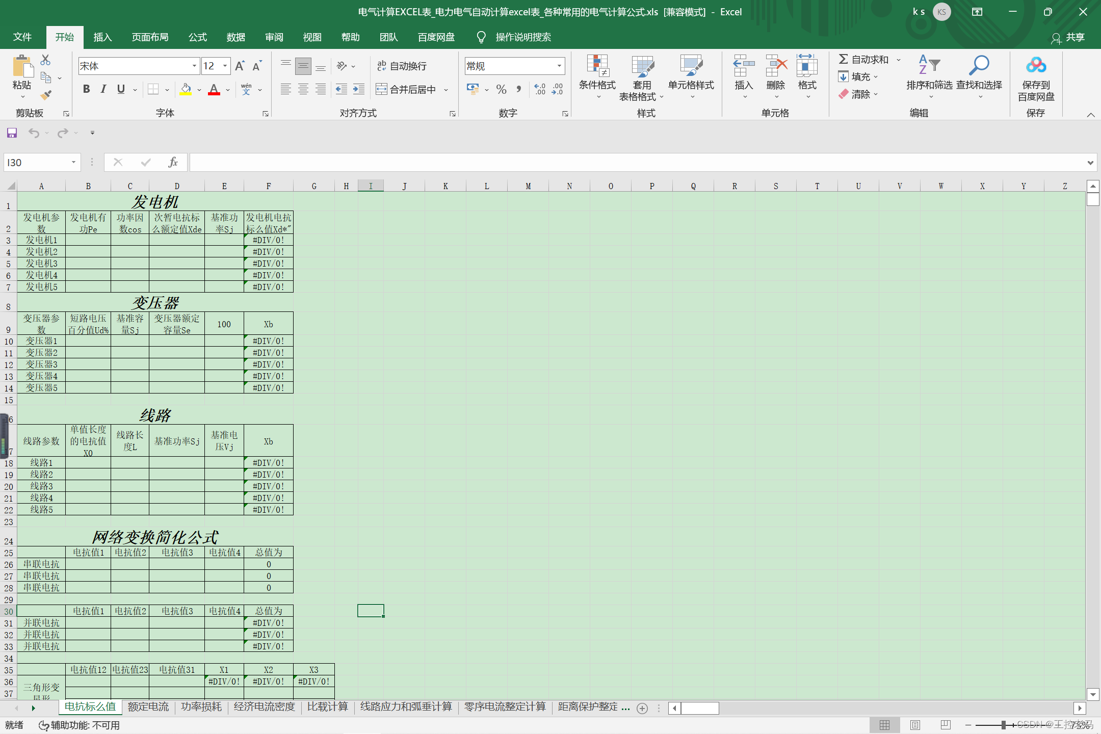Image resolution: width=1101 pixels, height=734 pixels.
Task: Toggle Italic formatting
Action: pyautogui.click(x=103, y=89)
